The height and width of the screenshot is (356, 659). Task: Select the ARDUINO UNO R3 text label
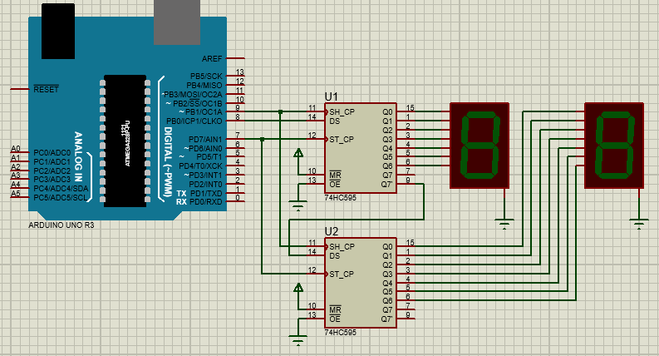[61, 225]
